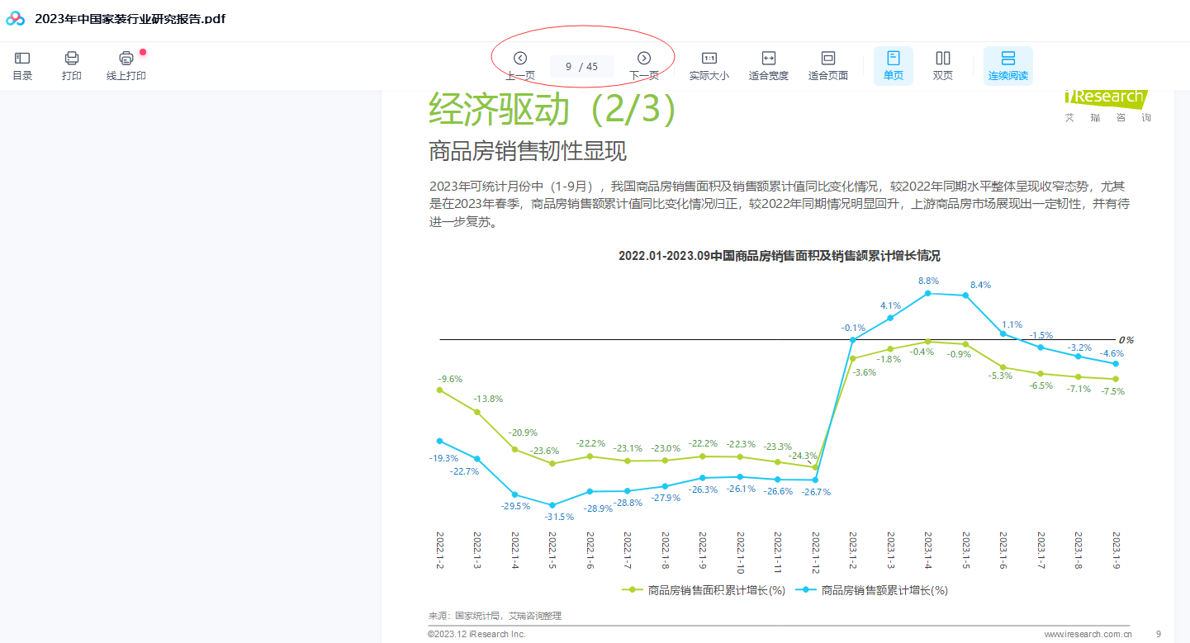The width and height of the screenshot is (1190, 643).
Task: Click the 实际大小 actual size icon
Action: (x=709, y=65)
